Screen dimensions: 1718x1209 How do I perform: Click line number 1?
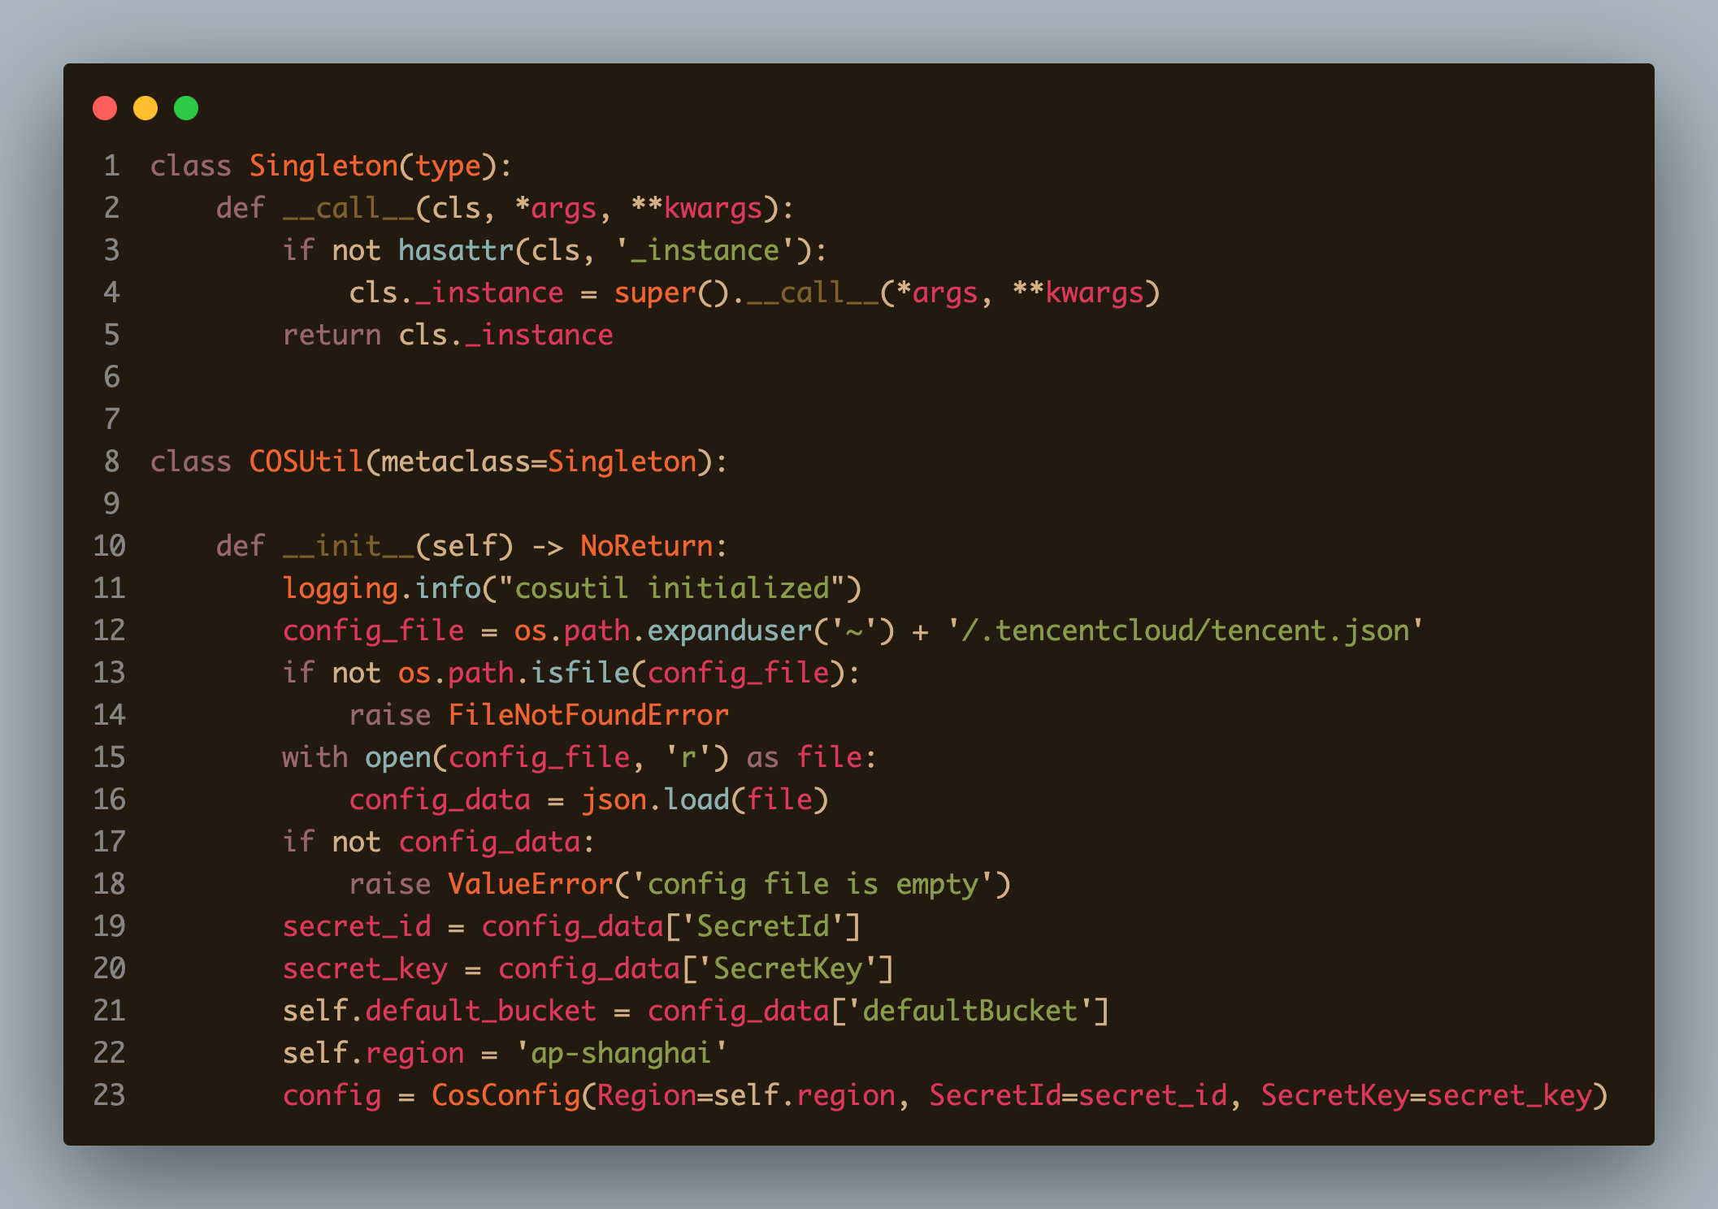point(111,166)
